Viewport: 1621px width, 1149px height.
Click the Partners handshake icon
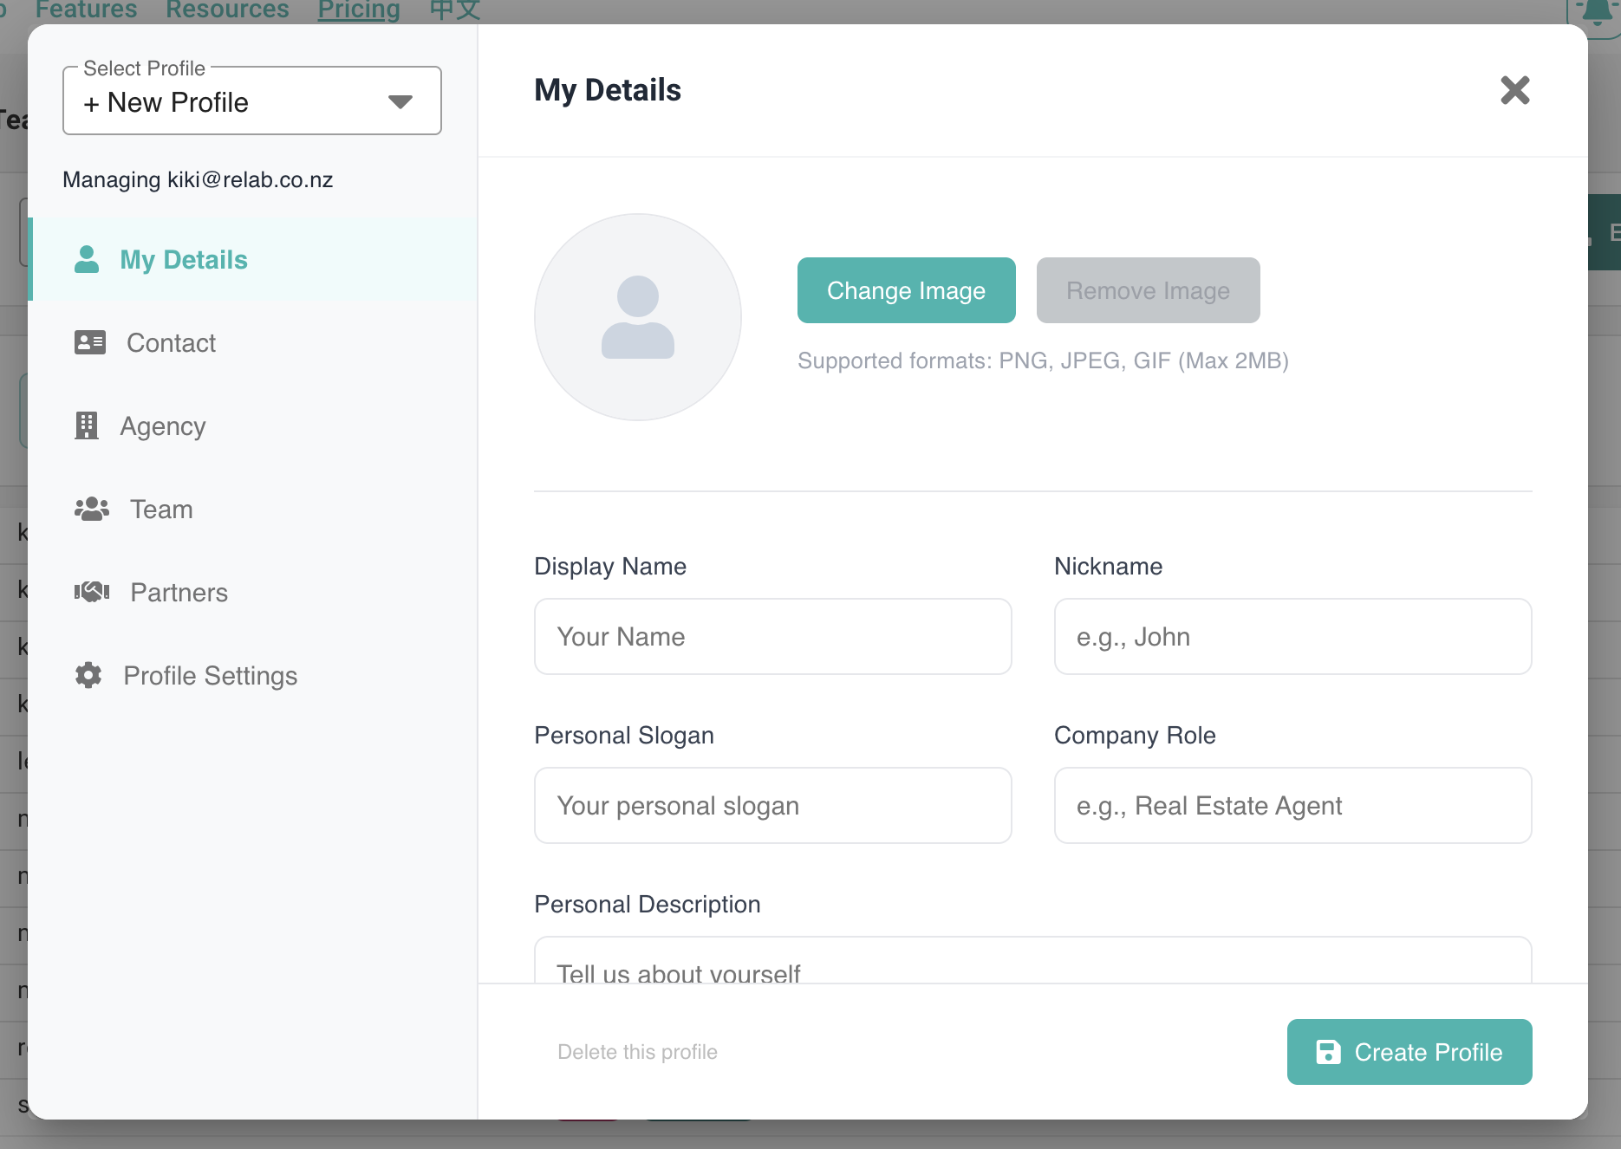click(x=91, y=592)
